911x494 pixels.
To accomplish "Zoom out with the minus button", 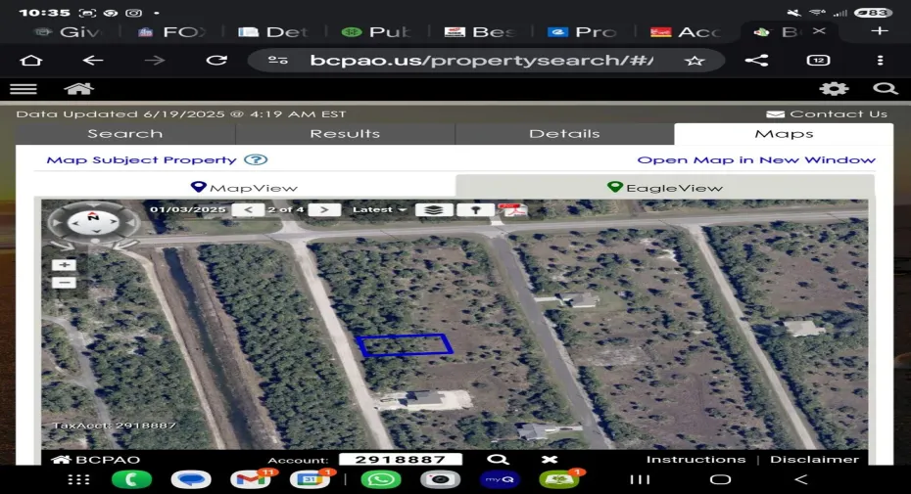I will (65, 283).
